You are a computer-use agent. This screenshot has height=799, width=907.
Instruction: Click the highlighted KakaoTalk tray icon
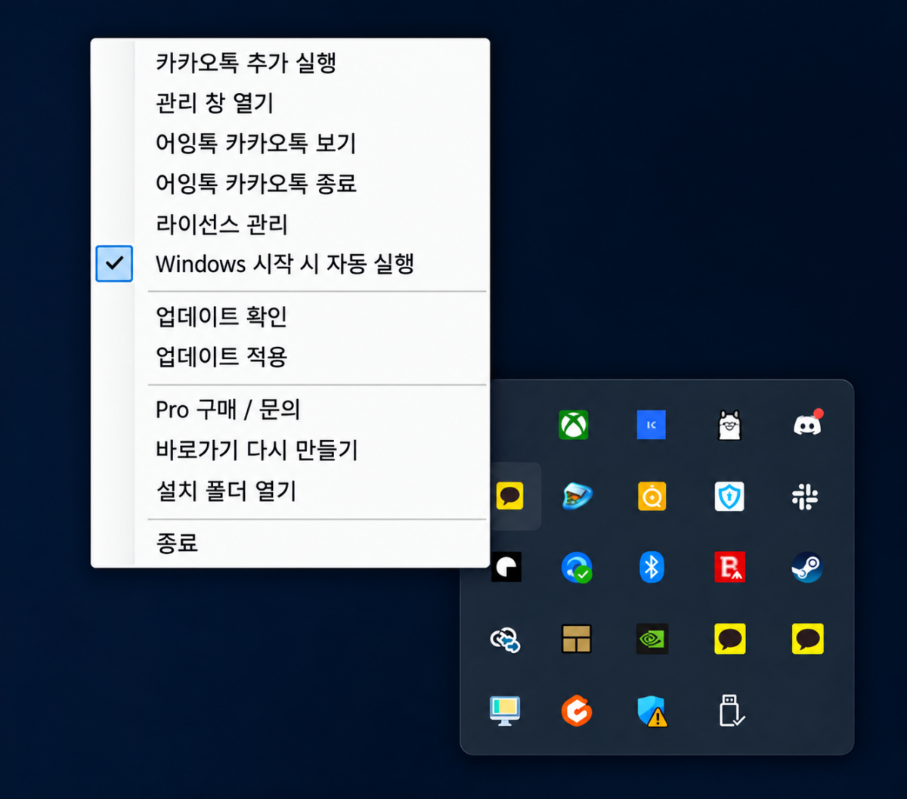pos(510,496)
